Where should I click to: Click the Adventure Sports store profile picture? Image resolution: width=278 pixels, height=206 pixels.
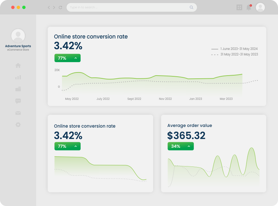coord(18,36)
